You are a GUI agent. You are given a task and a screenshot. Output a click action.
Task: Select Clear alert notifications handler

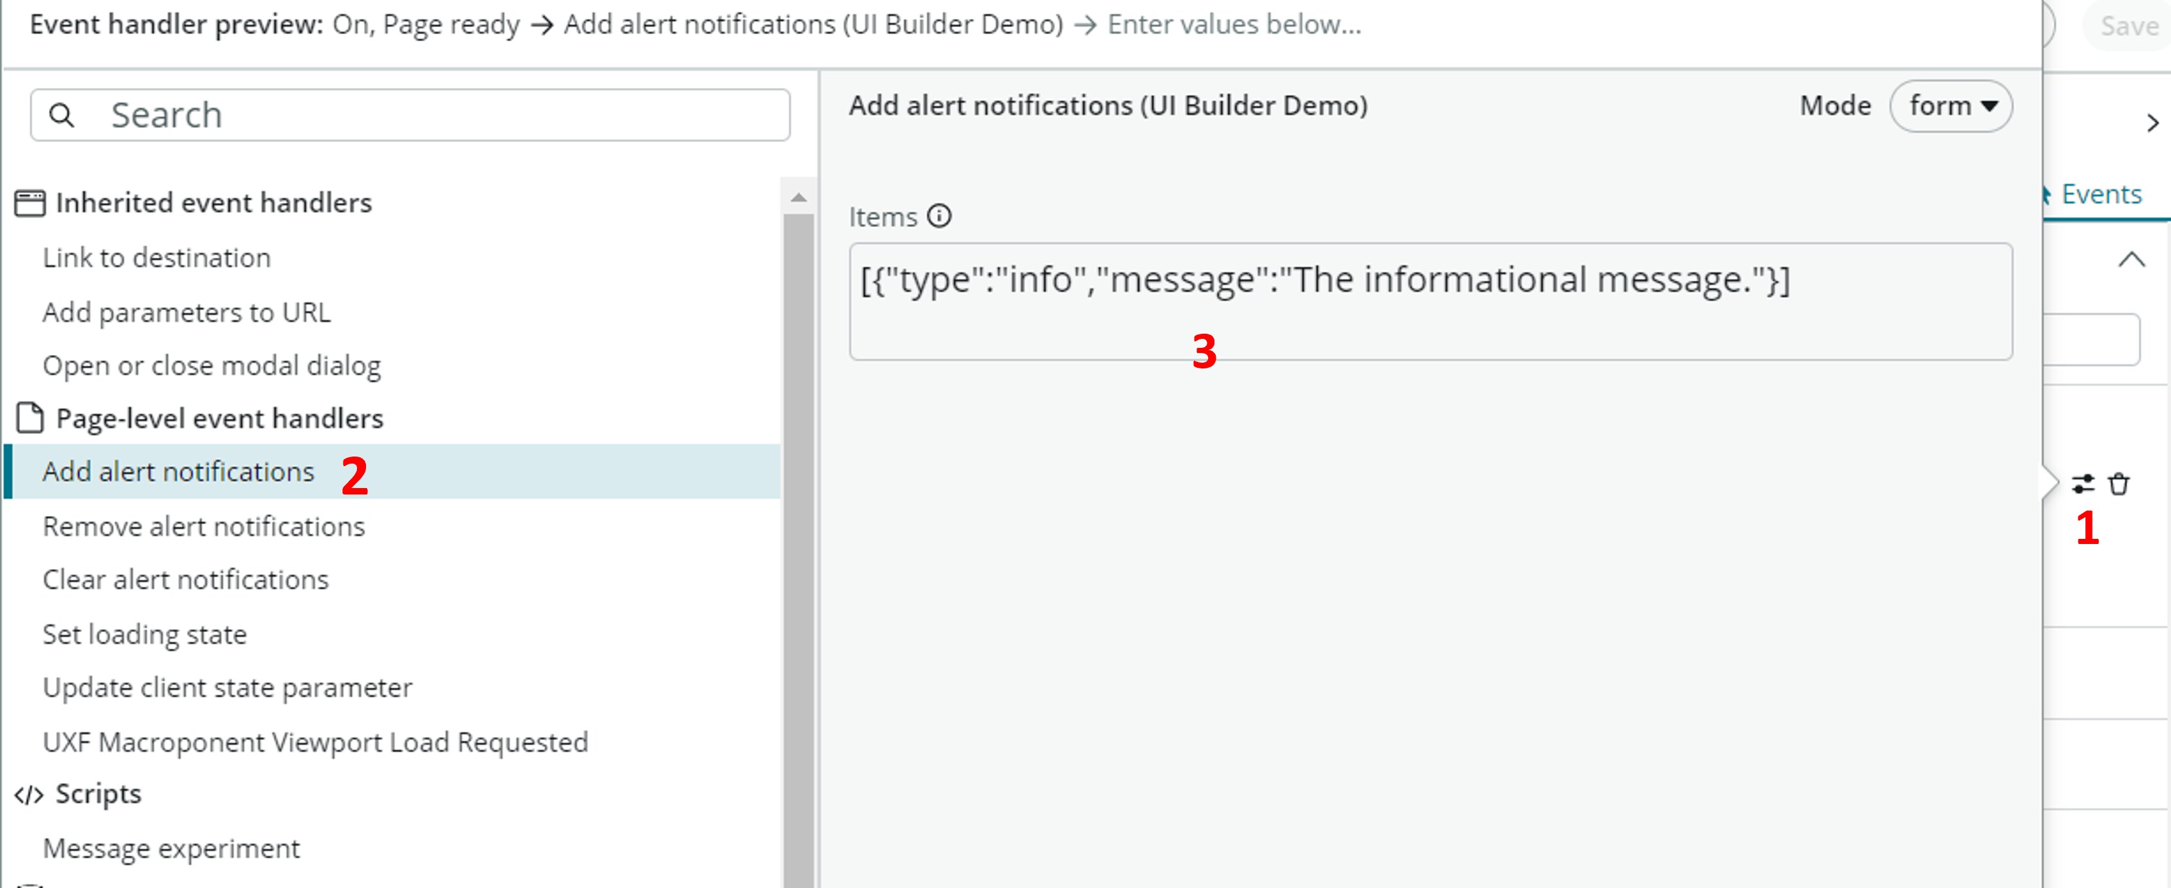185,579
